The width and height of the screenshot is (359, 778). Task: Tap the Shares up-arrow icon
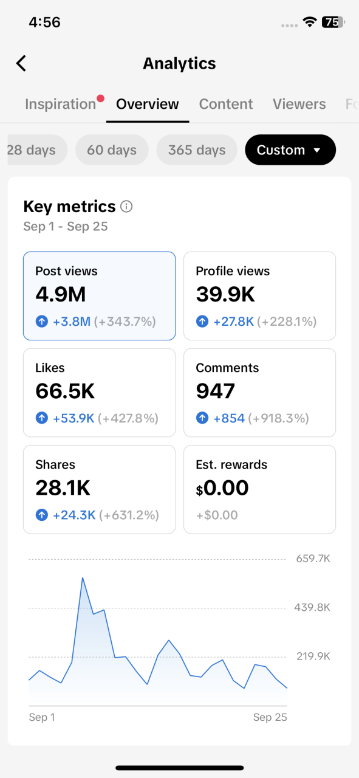[41, 515]
